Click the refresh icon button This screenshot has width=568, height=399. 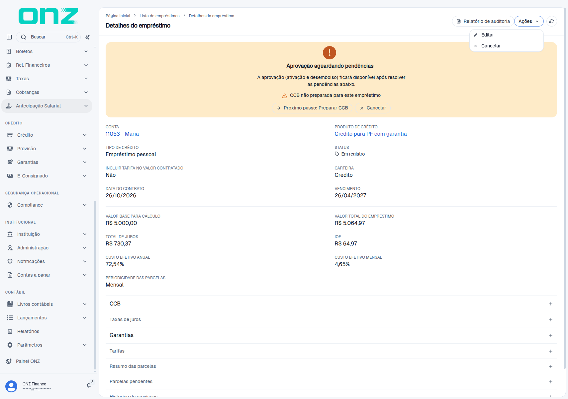(552, 21)
